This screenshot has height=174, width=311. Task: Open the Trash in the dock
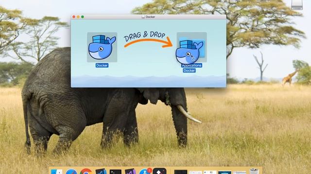(x=254, y=171)
